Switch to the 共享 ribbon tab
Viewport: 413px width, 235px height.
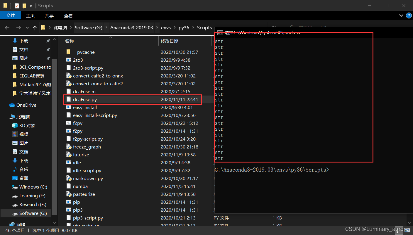pyautogui.click(x=49, y=15)
